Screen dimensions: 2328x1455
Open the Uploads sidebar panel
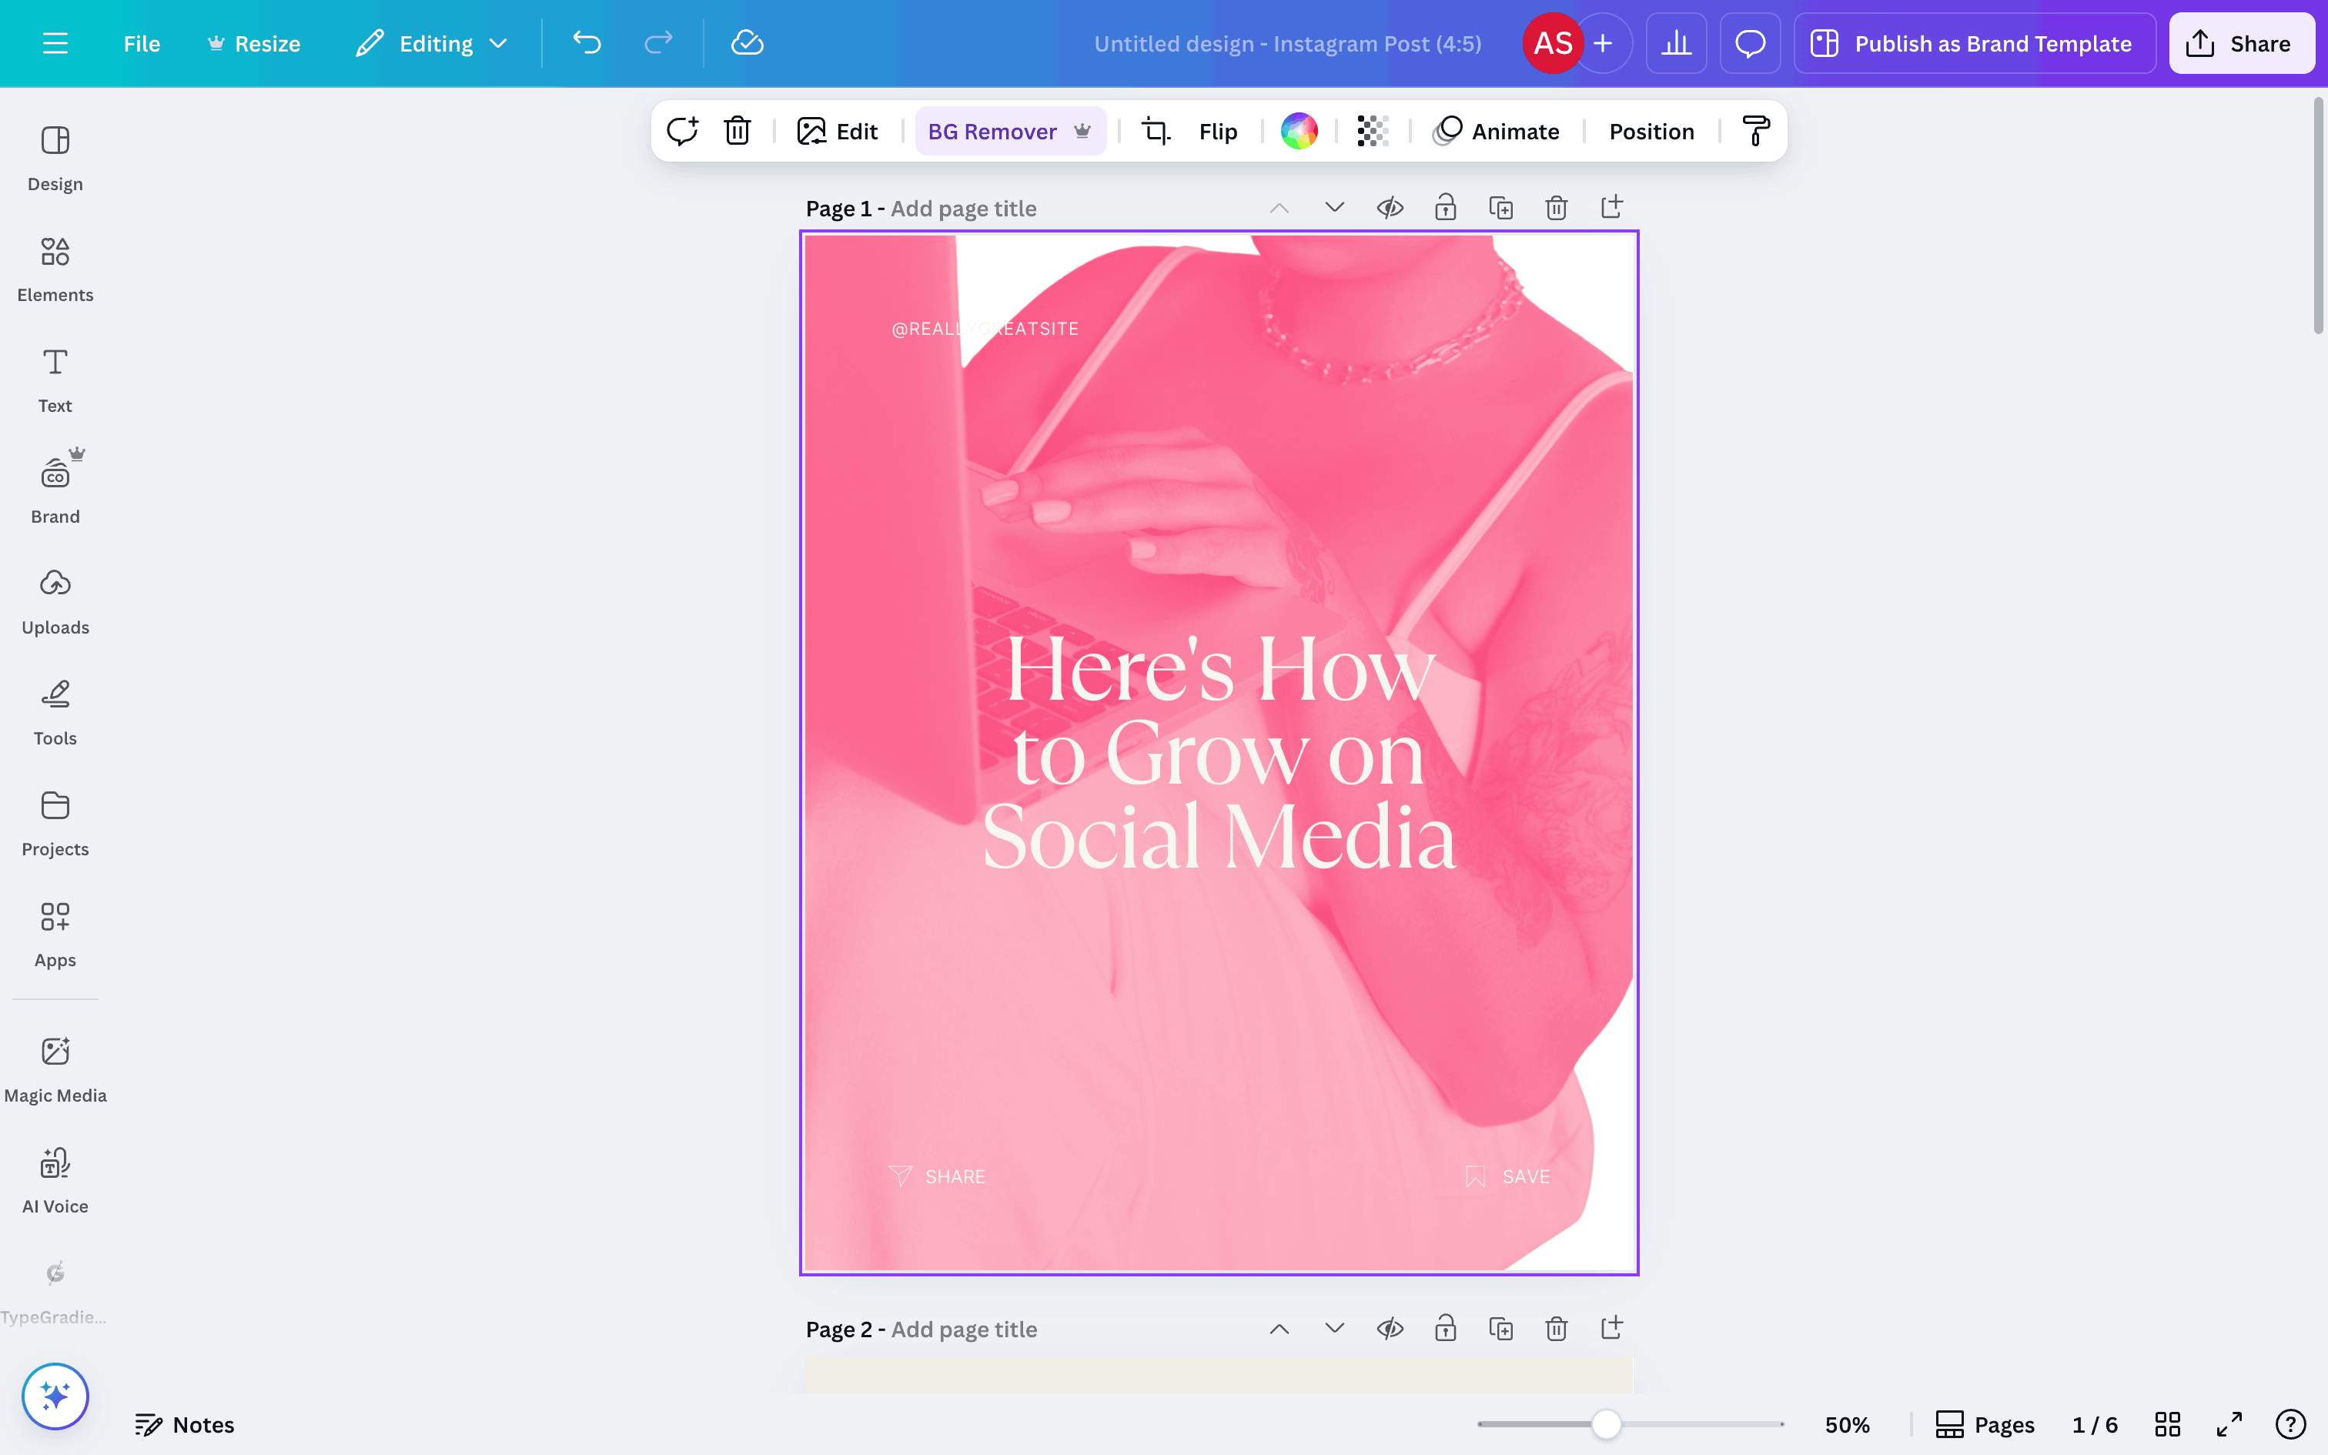55,601
